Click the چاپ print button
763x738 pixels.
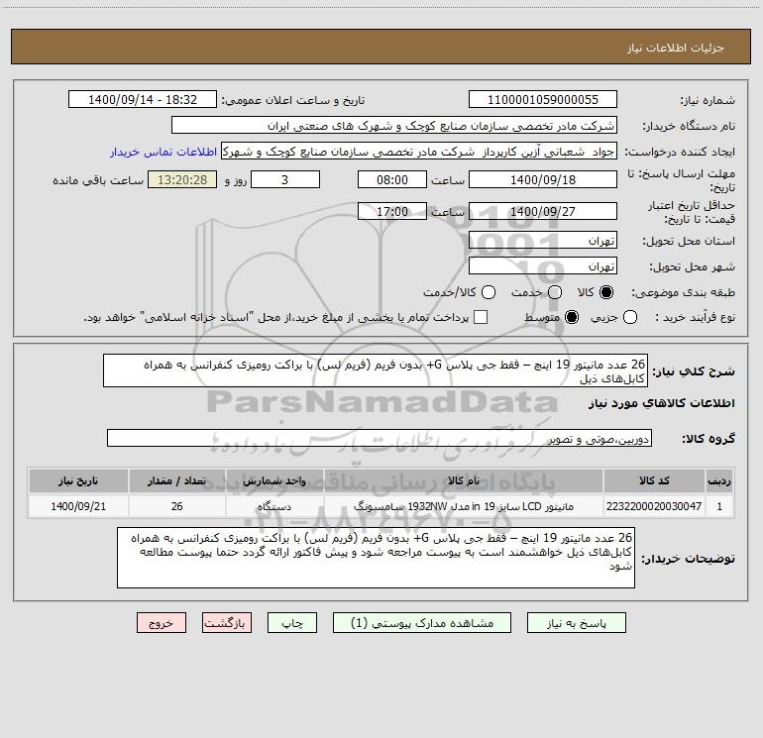tap(292, 623)
